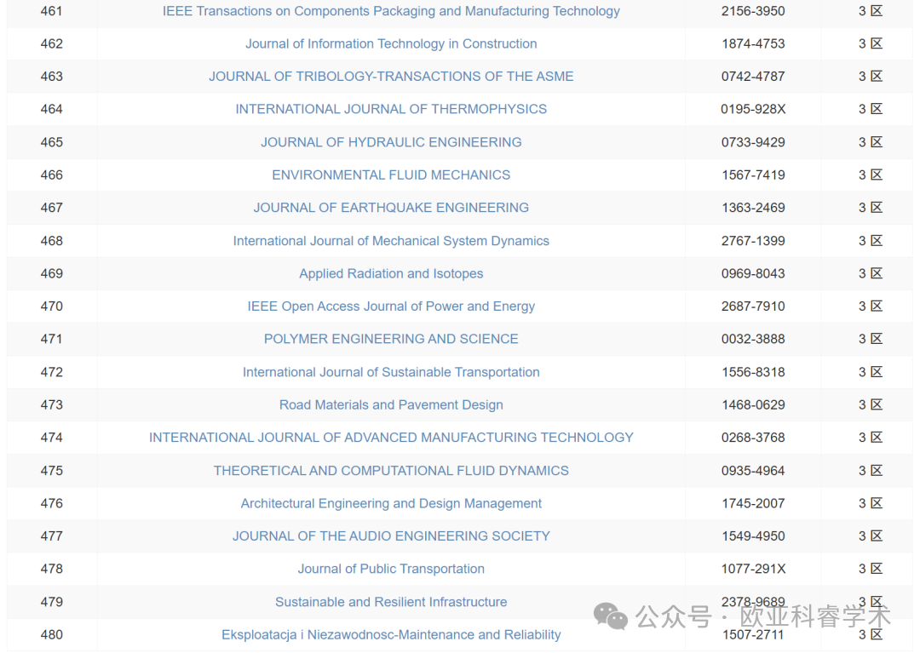Select ISSN 0733-9429 cell
This screenshot has height=653, width=920.
click(x=753, y=142)
